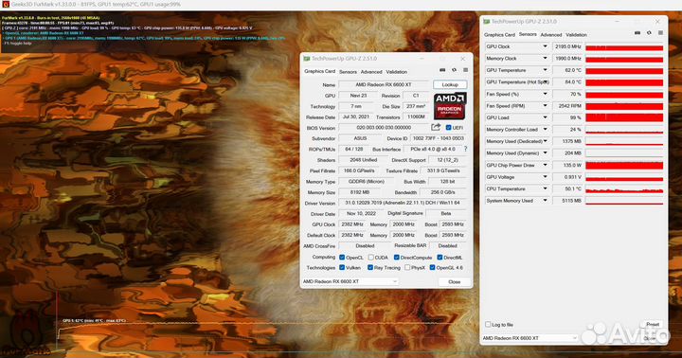
Task: Open the Memory Controller Load dropdown
Action: [545, 129]
